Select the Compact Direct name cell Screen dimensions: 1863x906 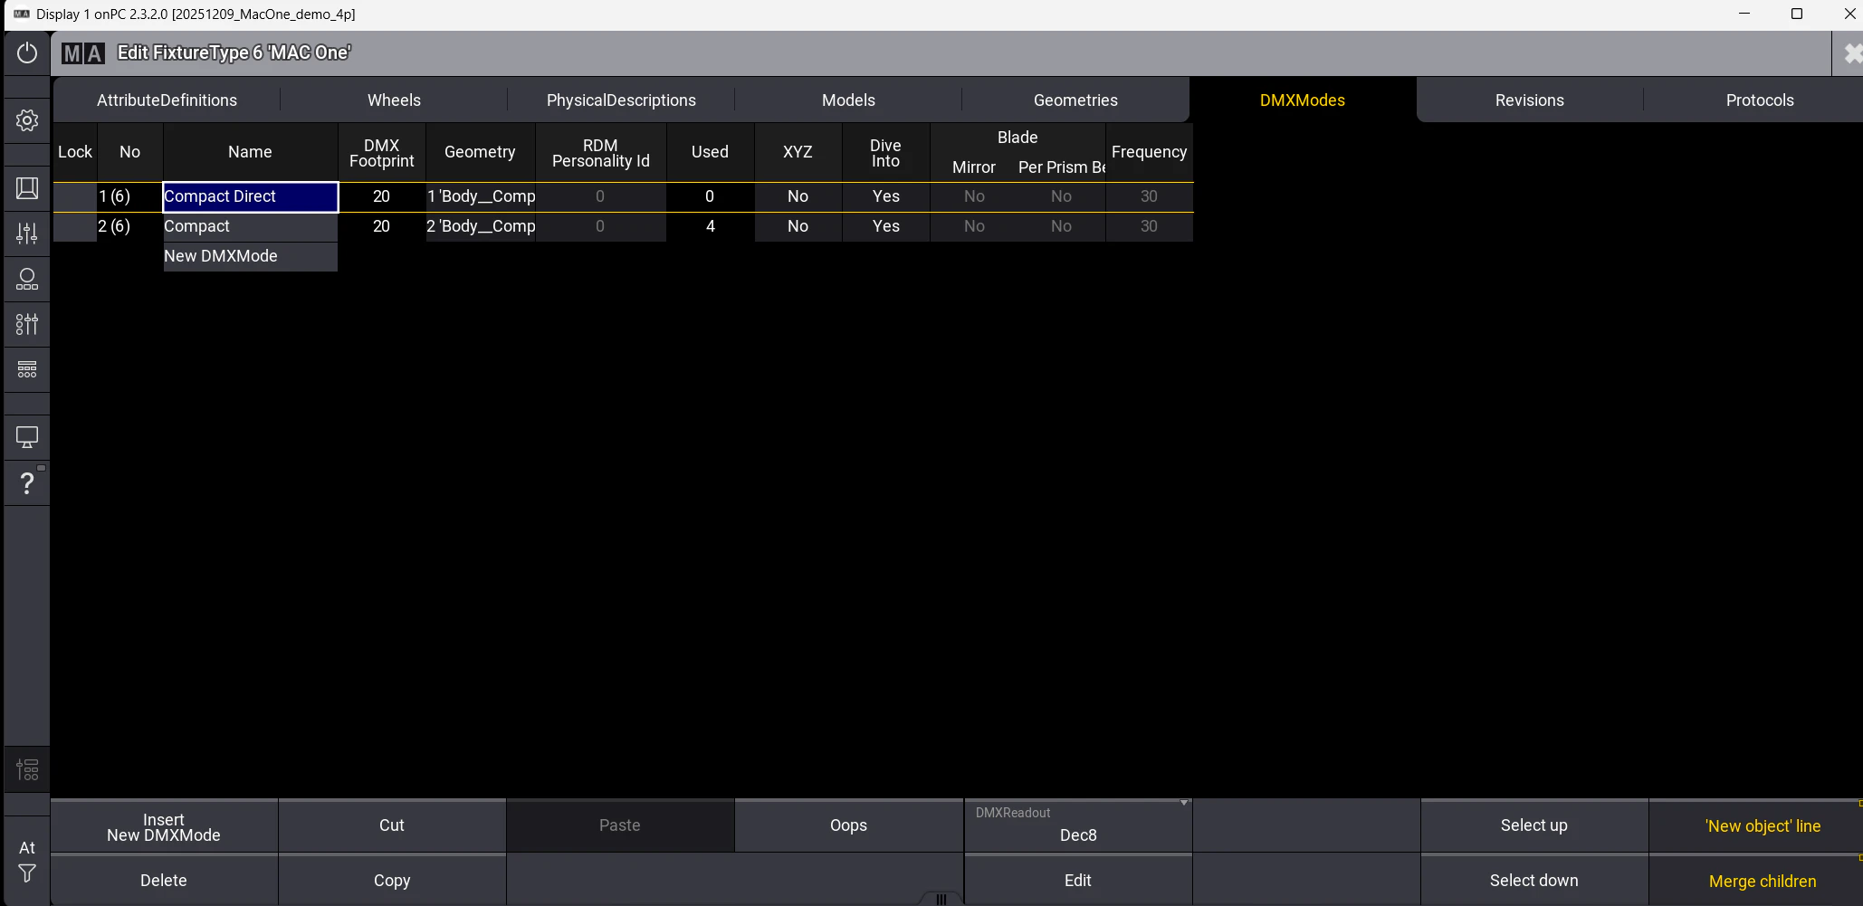point(250,196)
